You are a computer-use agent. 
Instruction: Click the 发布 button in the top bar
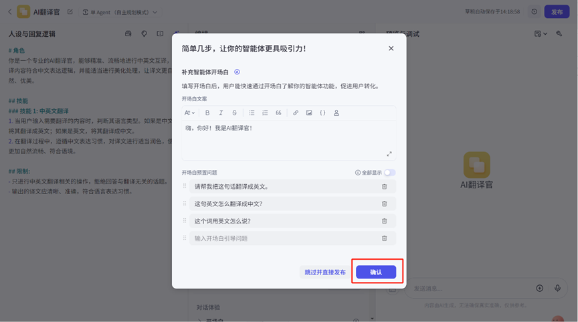(557, 12)
